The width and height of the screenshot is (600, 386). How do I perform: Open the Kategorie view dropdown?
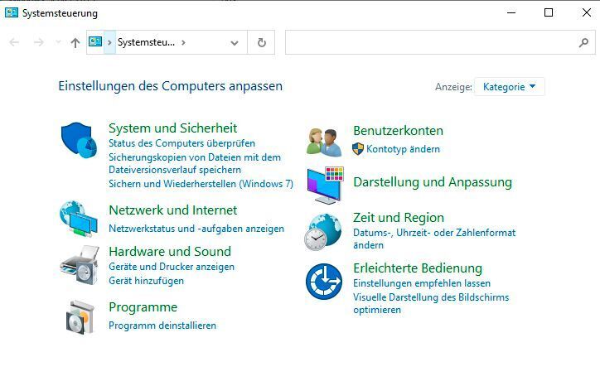pos(510,87)
